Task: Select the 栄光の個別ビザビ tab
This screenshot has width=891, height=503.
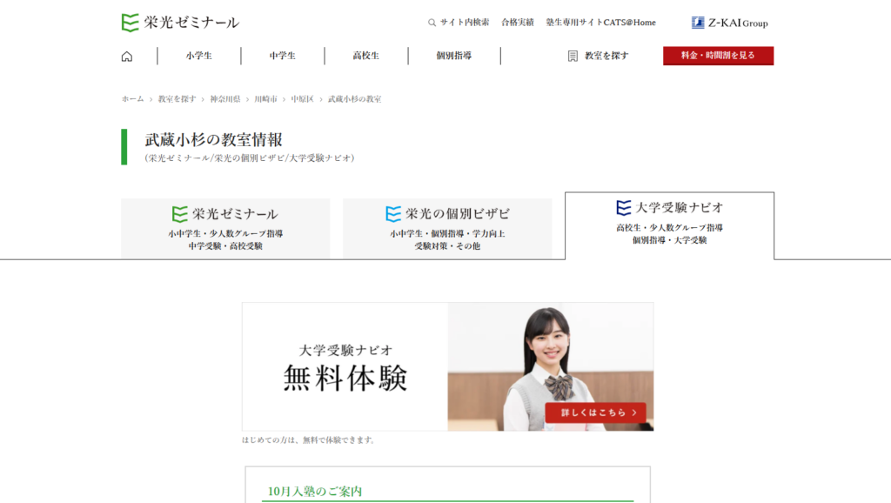Action: pyautogui.click(x=447, y=228)
